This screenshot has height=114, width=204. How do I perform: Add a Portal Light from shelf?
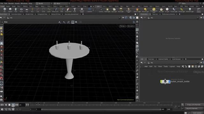coord(182,10)
